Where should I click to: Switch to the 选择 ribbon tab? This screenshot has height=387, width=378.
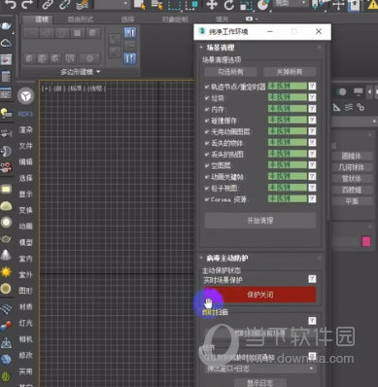[x=127, y=19]
